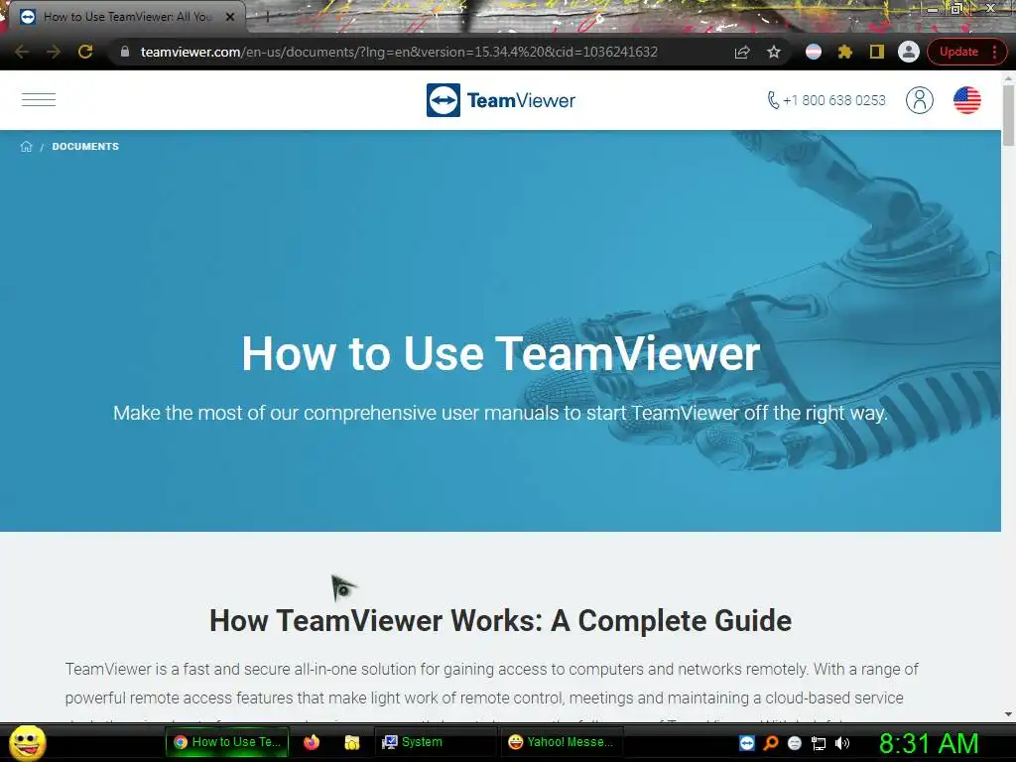Reload the TeamViewer page
This screenshot has width=1016, height=762.
(x=85, y=52)
